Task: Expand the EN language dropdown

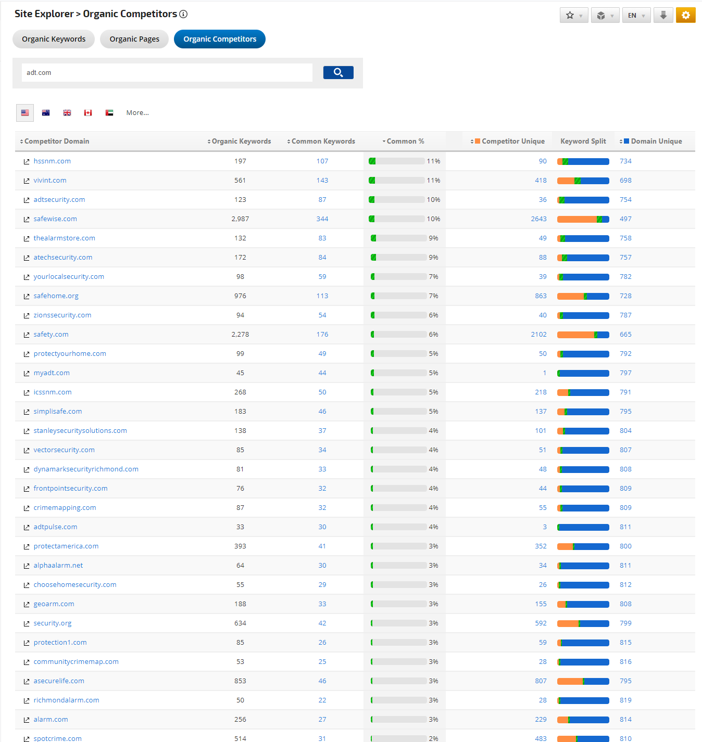Action: click(636, 15)
